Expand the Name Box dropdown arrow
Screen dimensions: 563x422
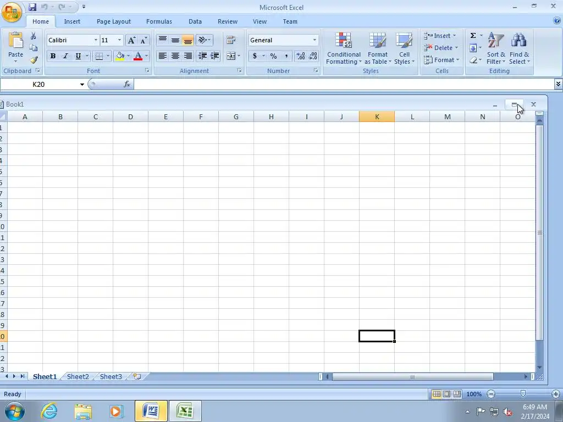(82, 84)
